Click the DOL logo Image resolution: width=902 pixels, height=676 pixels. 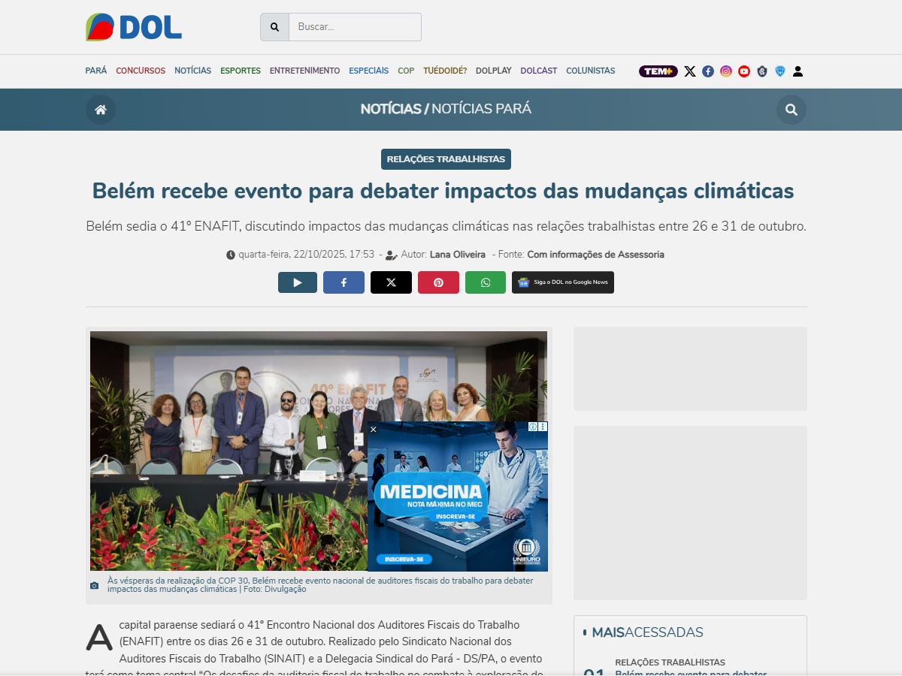coord(134,27)
